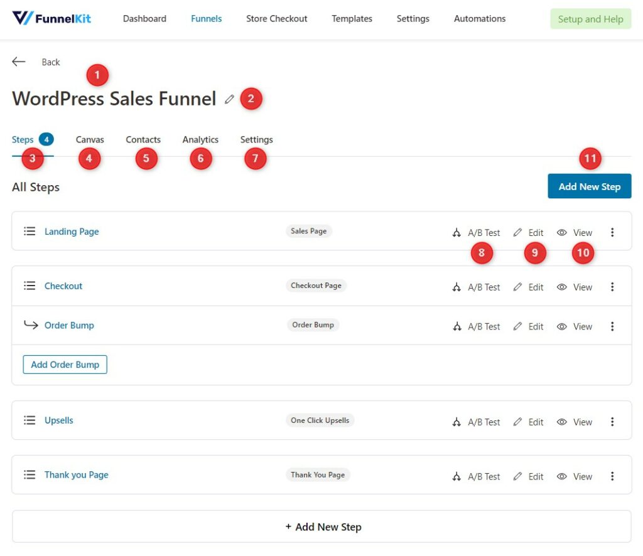Switch to the Analytics tab
The height and width of the screenshot is (556, 643).
click(200, 139)
